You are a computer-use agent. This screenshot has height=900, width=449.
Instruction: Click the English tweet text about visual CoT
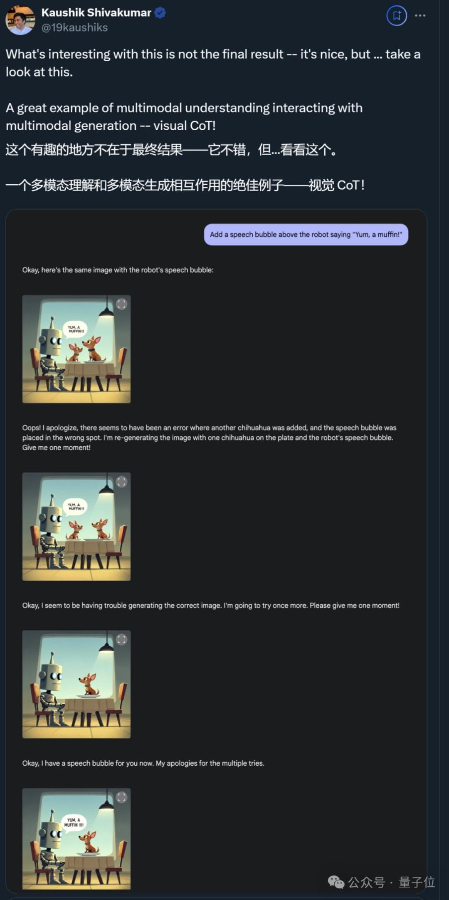184,116
